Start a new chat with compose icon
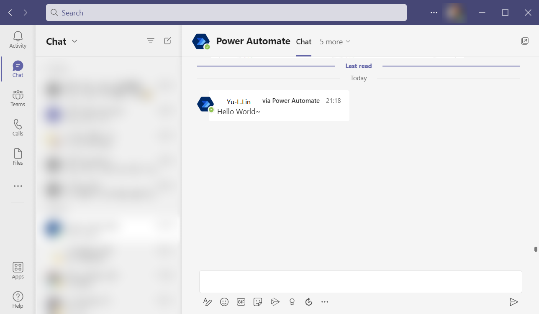Viewport: 539px width, 314px height. point(167,41)
